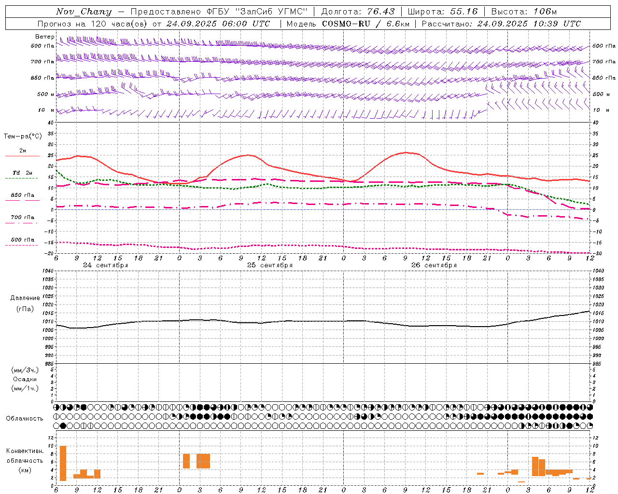Image resolution: width=618 pixels, height=494 pixels.
Task: Click the '(гПа)' pressure unit label
Action: click(25, 309)
